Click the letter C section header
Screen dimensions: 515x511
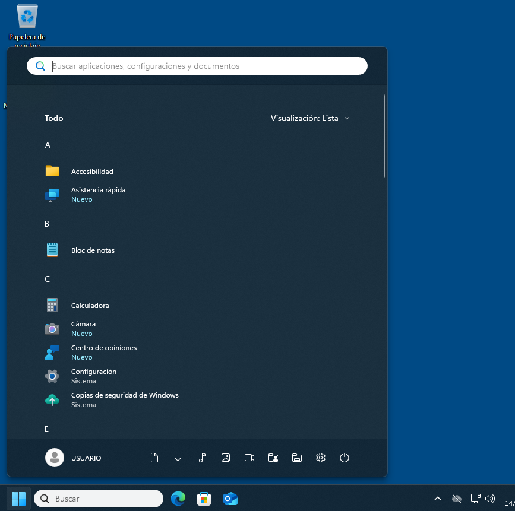(48, 279)
